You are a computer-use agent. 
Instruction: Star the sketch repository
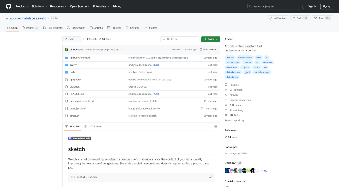click(322, 18)
